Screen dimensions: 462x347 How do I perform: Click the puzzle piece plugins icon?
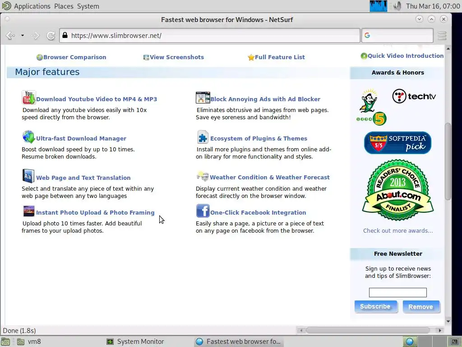(203, 137)
